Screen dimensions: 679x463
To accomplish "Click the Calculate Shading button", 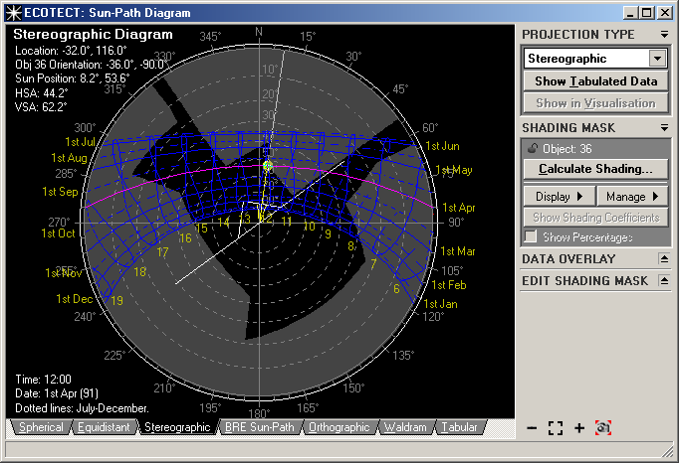I will click(x=595, y=169).
